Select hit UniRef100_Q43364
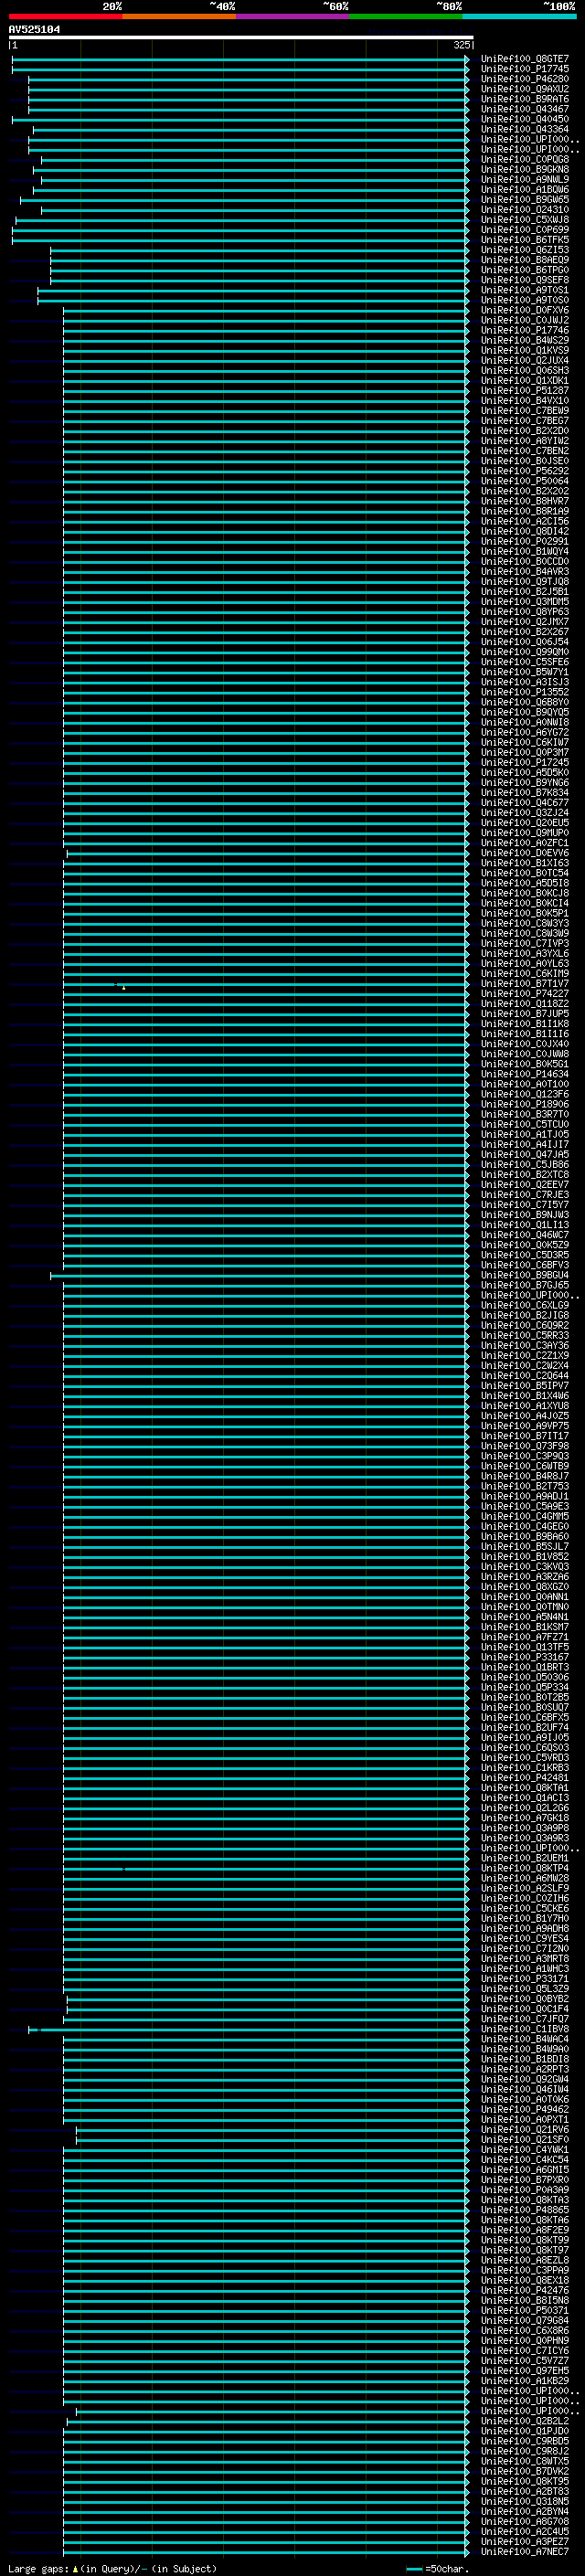The width and height of the screenshot is (585, 2576). pyautogui.click(x=525, y=129)
